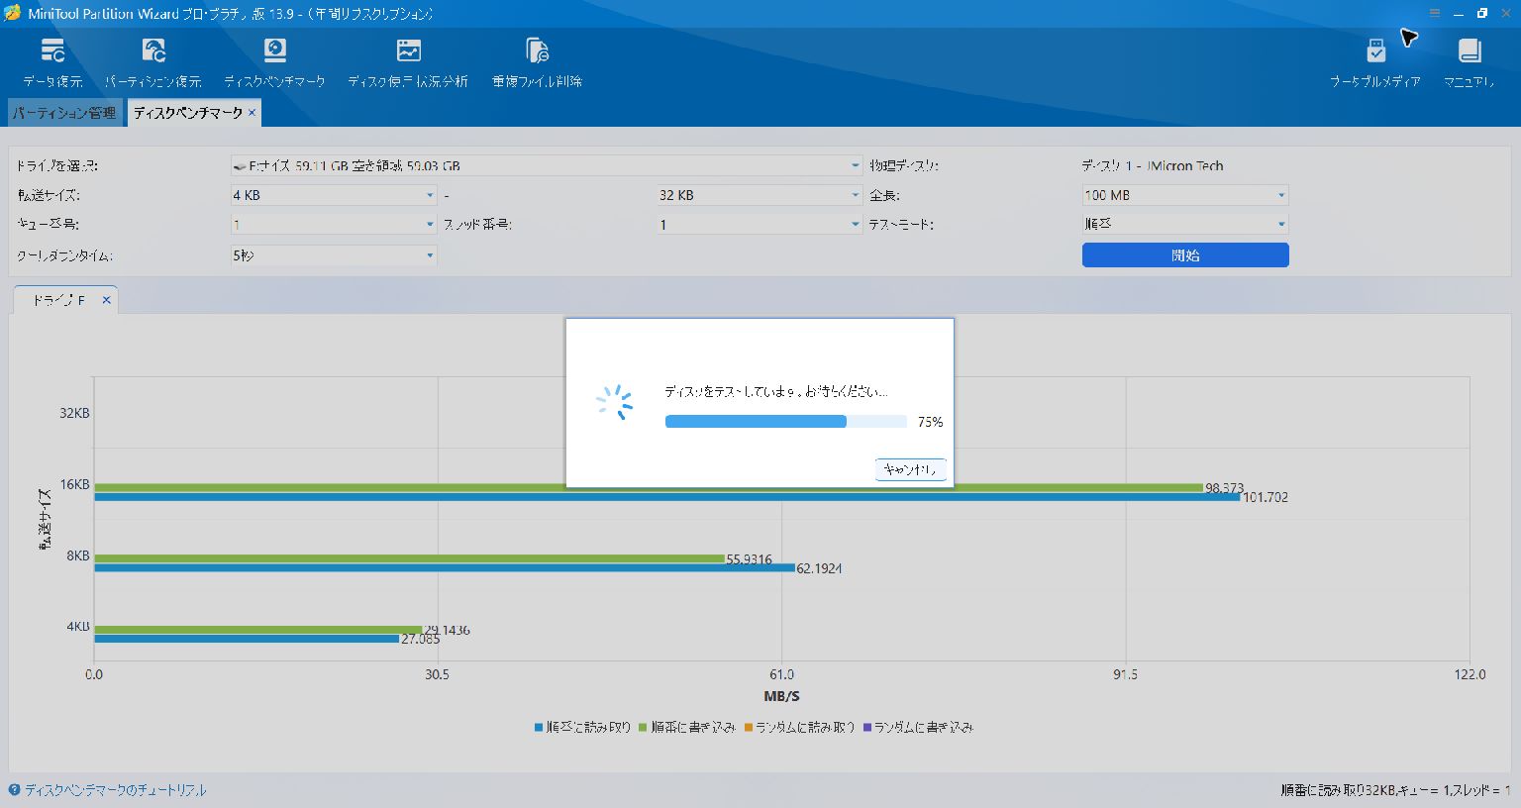Click the 4KB blue read bar
Image resolution: width=1521 pixels, height=808 pixels.
[x=247, y=639]
